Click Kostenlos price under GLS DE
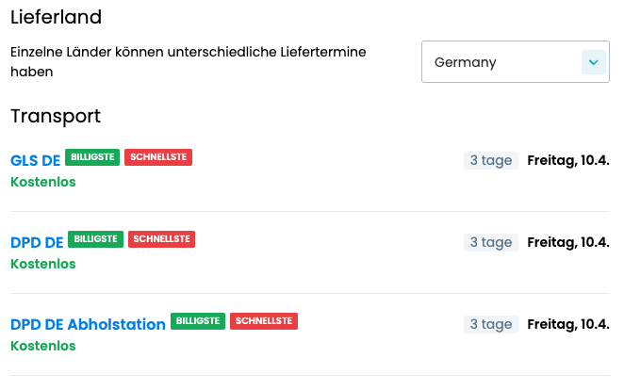The width and height of the screenshot is (624, 390). click(x=42, y=182)
